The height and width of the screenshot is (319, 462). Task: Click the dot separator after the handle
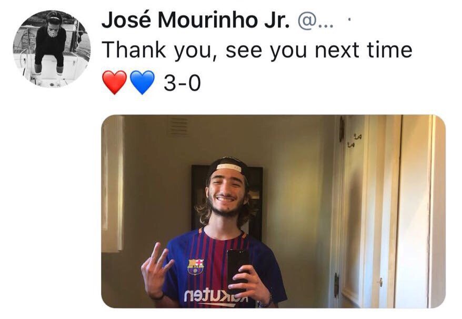[x=349, y=21]
